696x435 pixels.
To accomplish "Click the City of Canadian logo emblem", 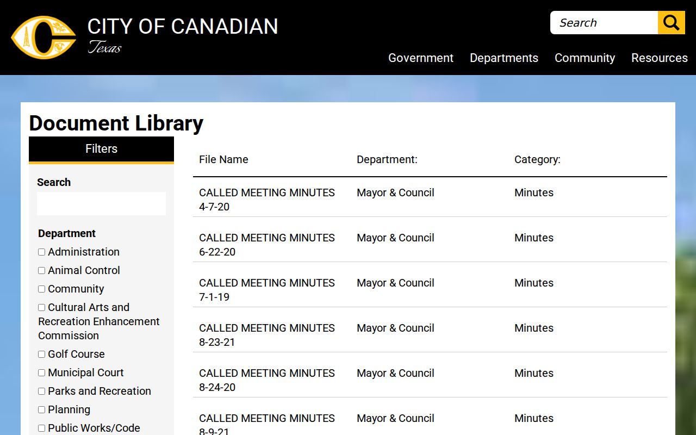I will coord(43,37).
